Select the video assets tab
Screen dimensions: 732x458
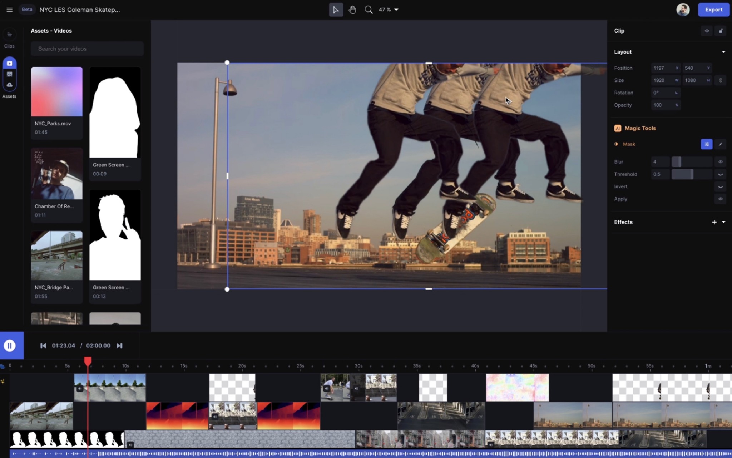coord(9,64)
